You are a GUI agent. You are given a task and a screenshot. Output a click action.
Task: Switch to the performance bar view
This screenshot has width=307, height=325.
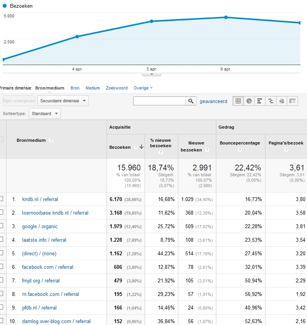[260, 101]
